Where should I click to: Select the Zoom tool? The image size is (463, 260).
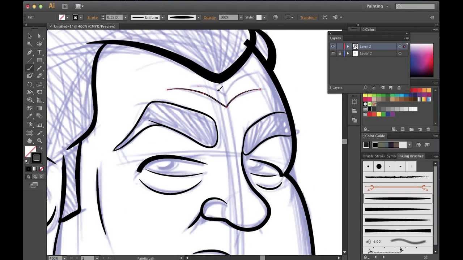(x=39, y=141)
